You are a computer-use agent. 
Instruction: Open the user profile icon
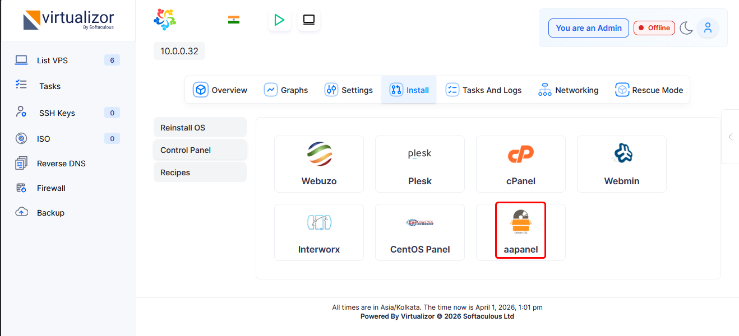[x=708, y=27]
